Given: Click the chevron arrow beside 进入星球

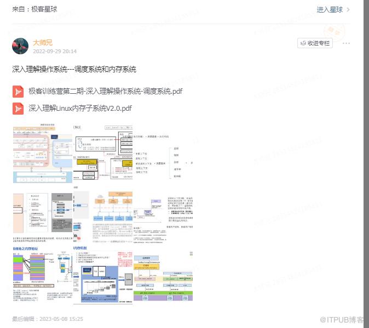Looking at the screenshot, I should [x=348, y=10].
